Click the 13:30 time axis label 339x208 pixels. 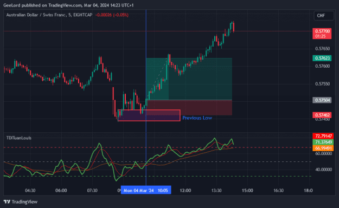coord(216,191)
